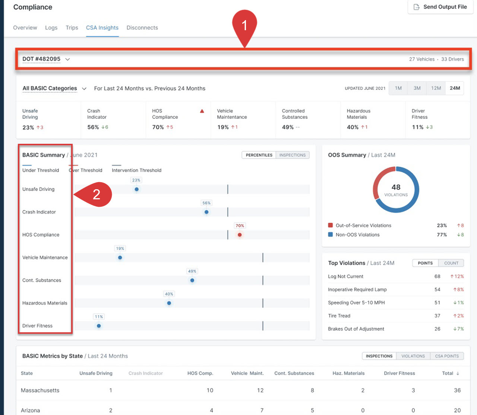Select the 1M time range
This screenshot has width=477, height=415.
[398, 88]
